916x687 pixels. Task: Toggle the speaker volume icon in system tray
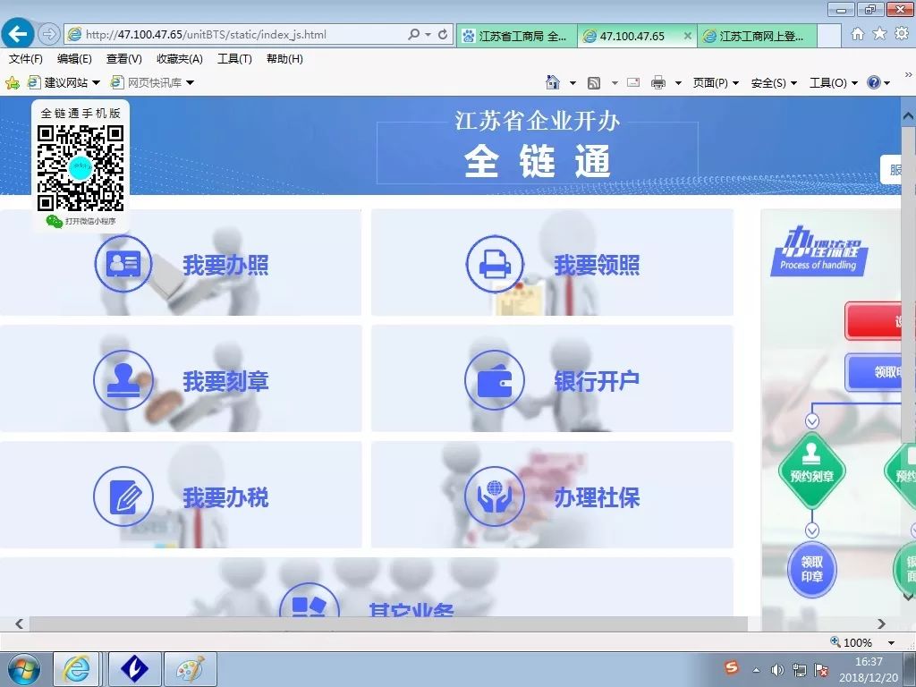point(777,670)
